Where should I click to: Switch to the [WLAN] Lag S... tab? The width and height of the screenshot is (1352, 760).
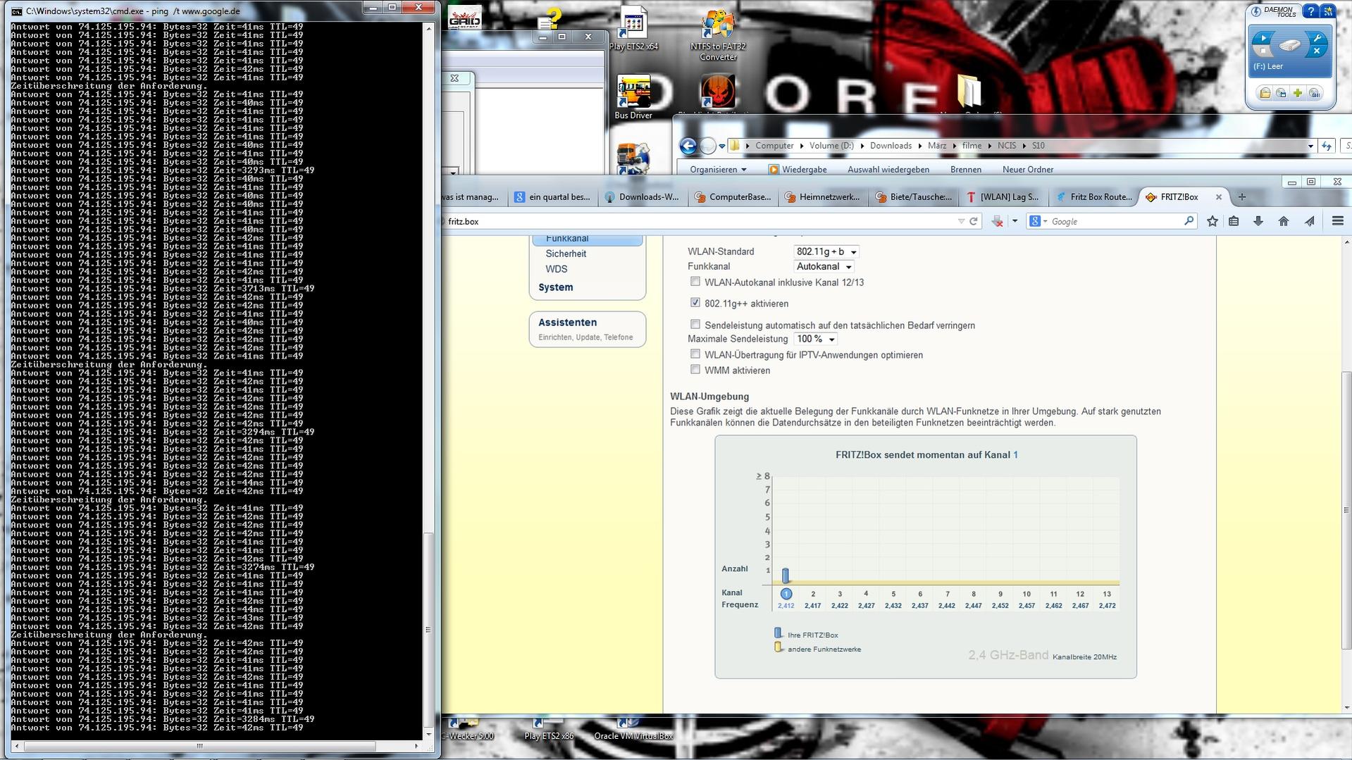[1003, 197]
